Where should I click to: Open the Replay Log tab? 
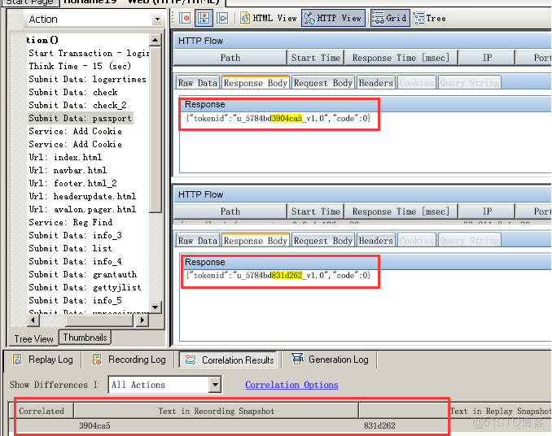pyautogui.click(x=43, y=360)
